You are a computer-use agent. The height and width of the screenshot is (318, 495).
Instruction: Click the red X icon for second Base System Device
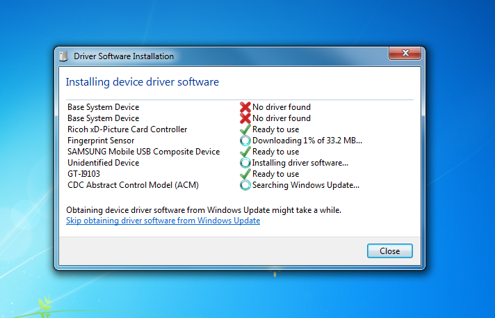click(x=245, y=118)
